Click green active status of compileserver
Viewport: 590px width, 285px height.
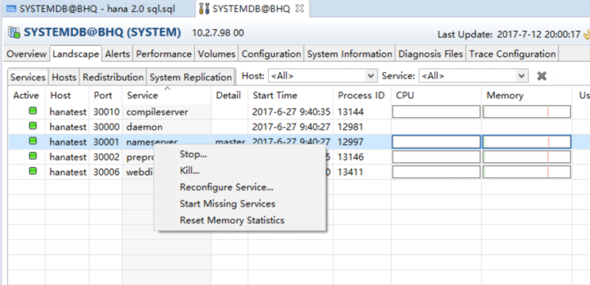coord(33,111)
